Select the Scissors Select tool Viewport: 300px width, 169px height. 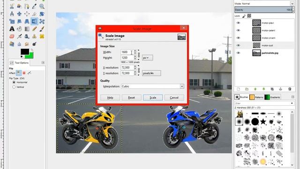[x=12, y=6]
